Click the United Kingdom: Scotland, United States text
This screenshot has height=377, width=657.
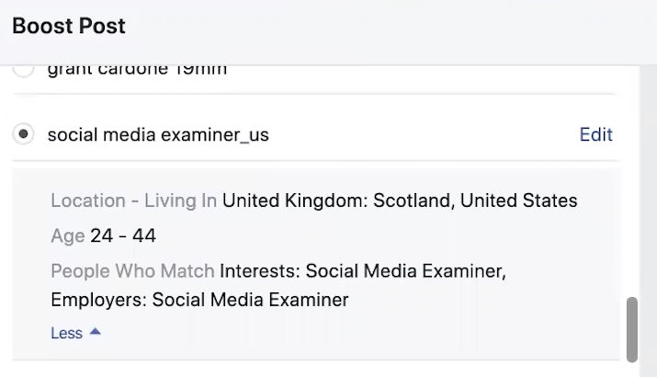tap(400, 200)
